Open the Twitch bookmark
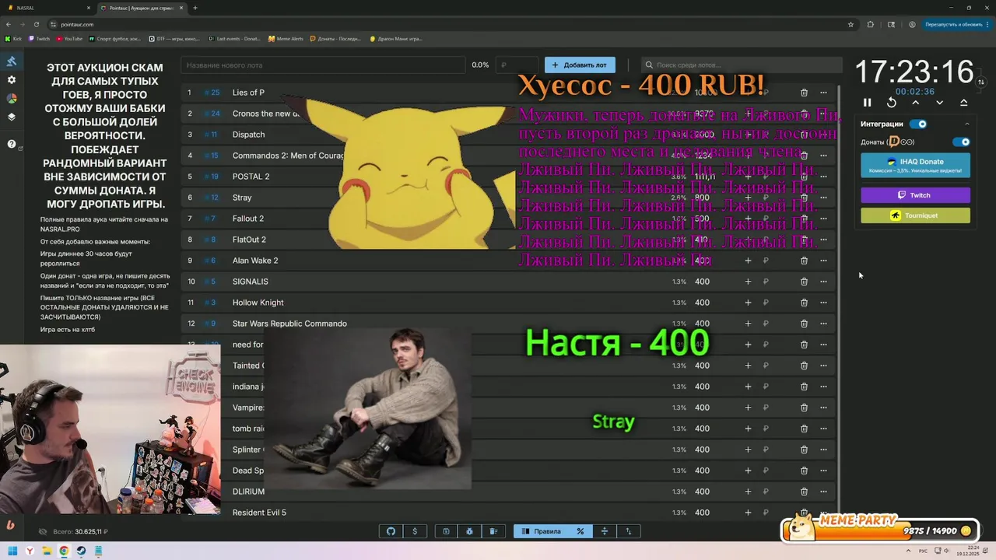 [39, 38]
